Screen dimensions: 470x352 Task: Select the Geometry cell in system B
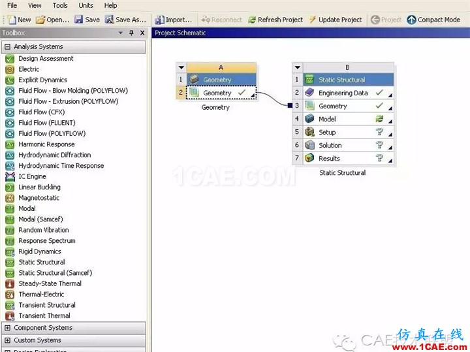point(349,106)
